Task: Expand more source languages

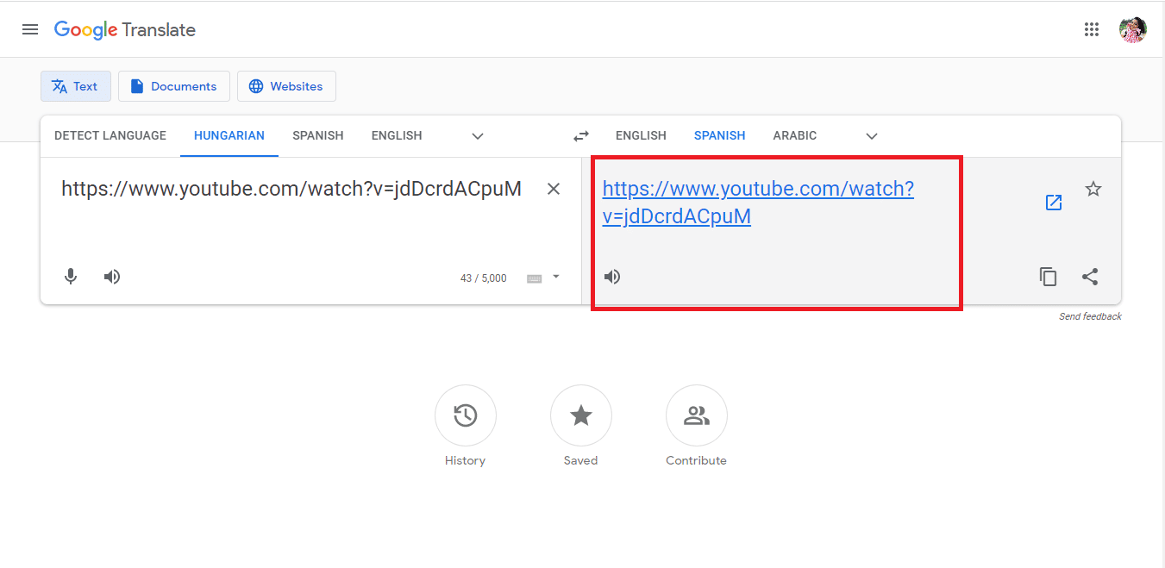Action: (478, 136)
